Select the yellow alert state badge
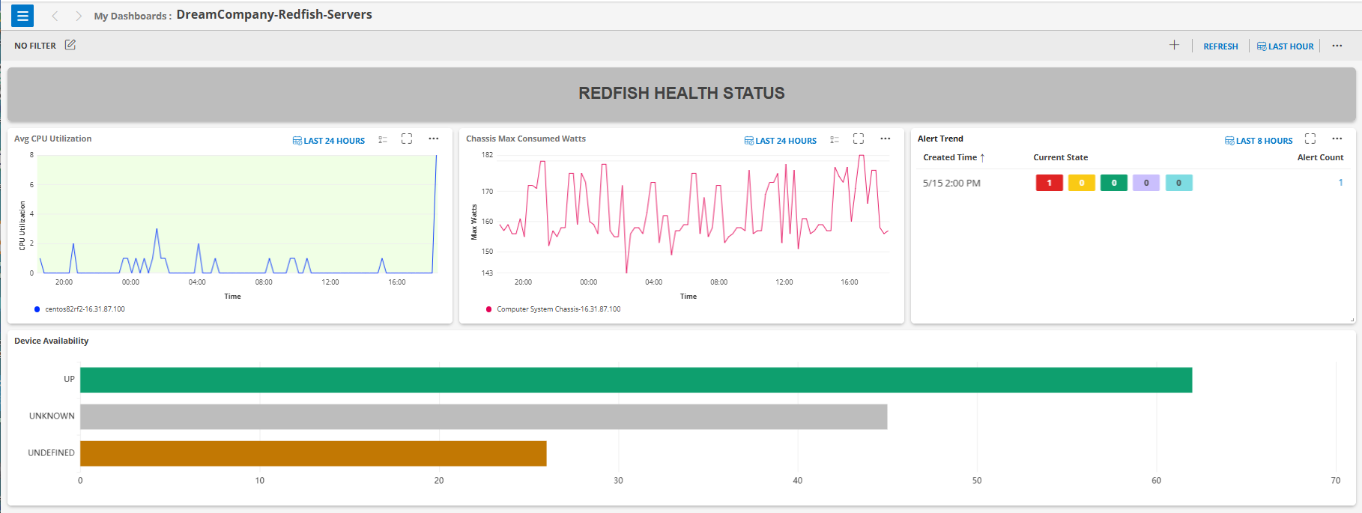 [x=1082, y=183]
